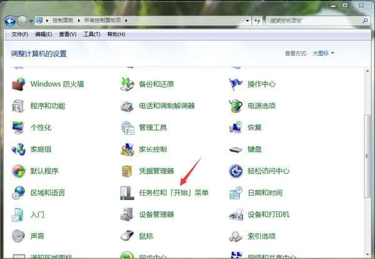Screen dimensions: 375x259
Task: Open the 任务栏和「开始」菜单 icon
Action: pos(127,193)
